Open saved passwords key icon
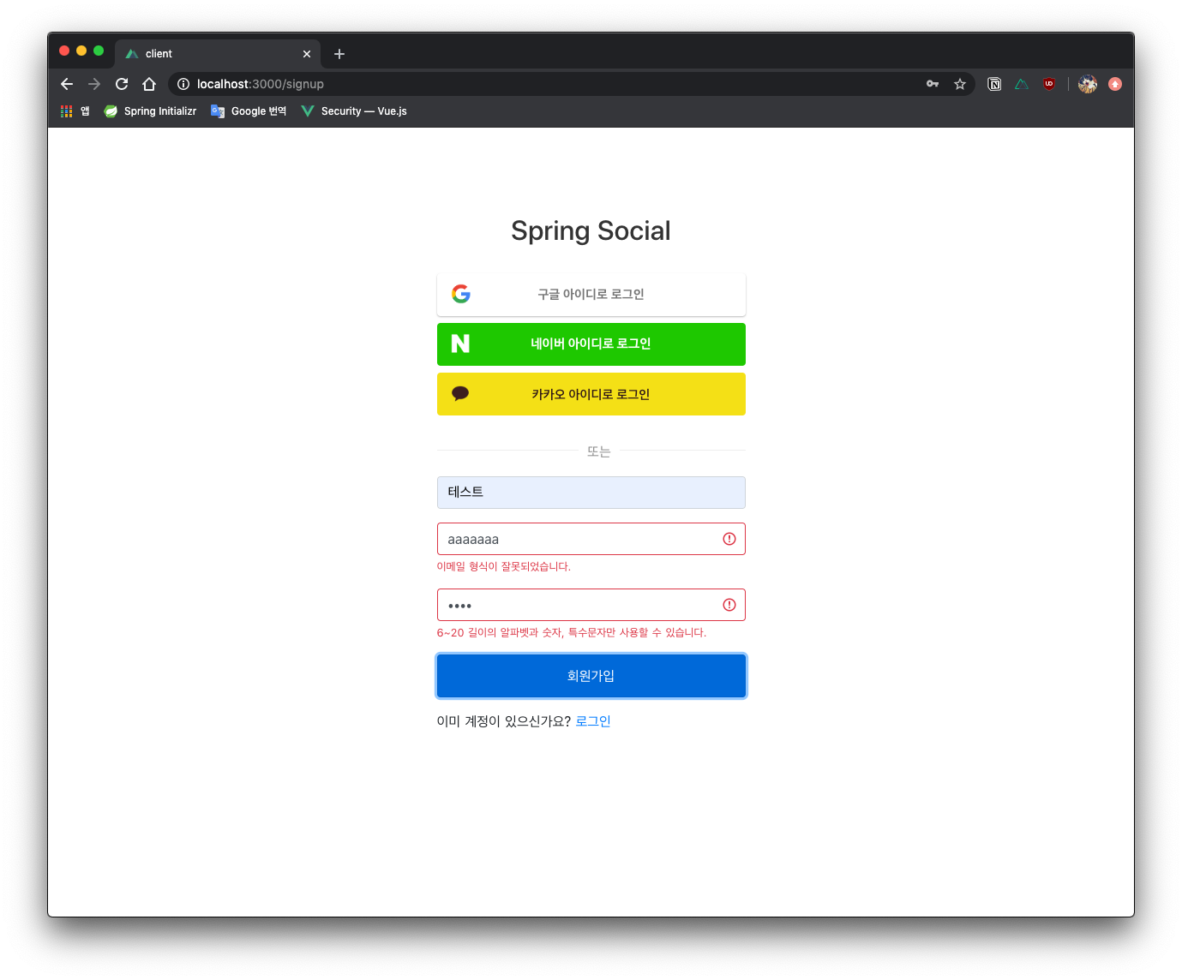The width and height of the screenshot is (1182, 980). (933, 84)
